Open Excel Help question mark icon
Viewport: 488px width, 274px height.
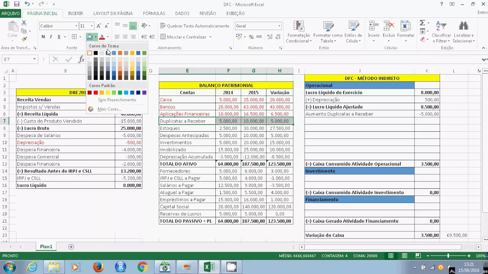(x=441, y=4)
